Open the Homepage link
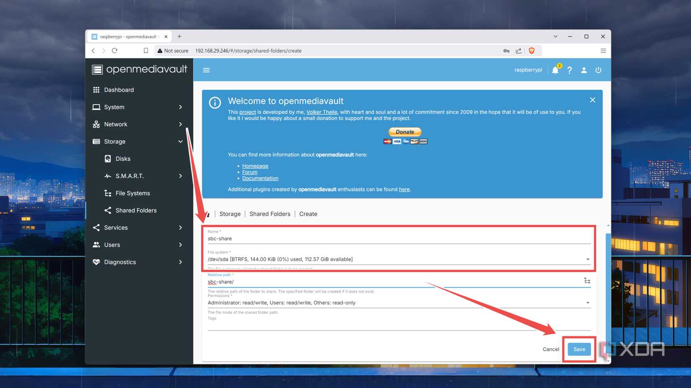Screen dimensions: 691x388 click(x=255, y=166)
